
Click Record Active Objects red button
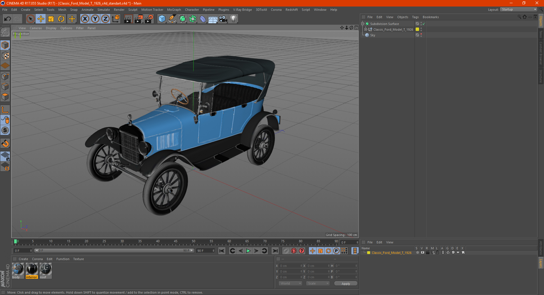(286, 251)
